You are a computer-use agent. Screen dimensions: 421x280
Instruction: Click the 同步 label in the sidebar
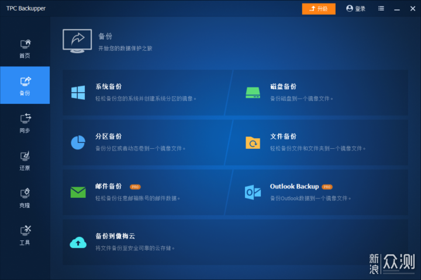25,131
